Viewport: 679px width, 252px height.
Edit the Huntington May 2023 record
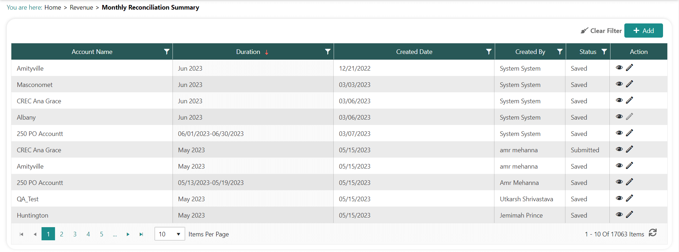(x=629, y=215)
